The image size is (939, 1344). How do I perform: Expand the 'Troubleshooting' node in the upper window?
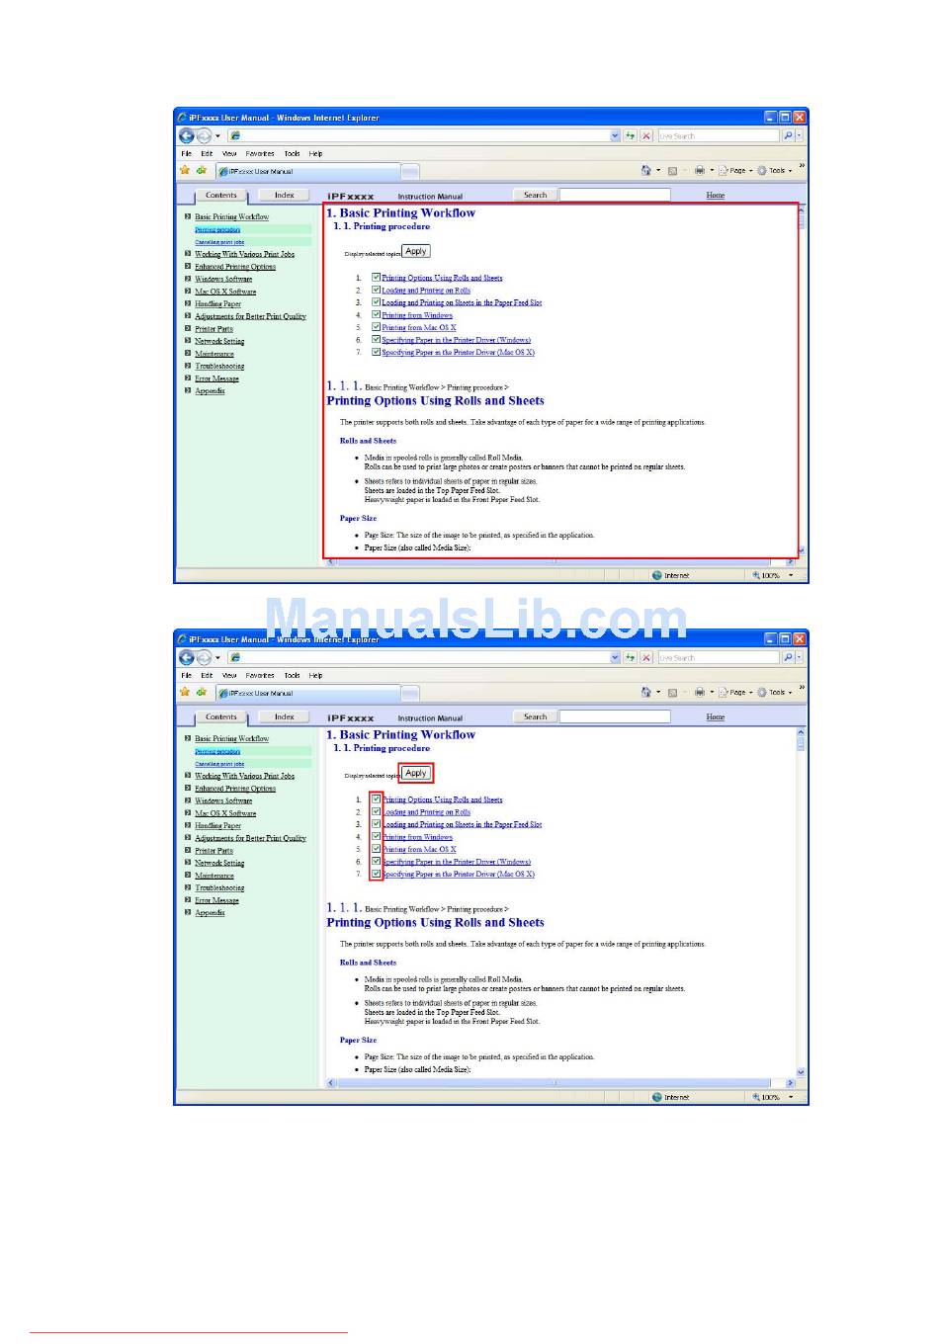188,366
